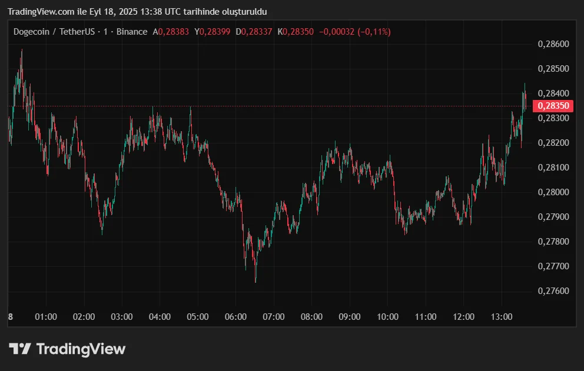Image resolution: width=584 pixels, height=371 pixels.
Task: Click the TradingView logo icon
Action: tap(20, 349)
